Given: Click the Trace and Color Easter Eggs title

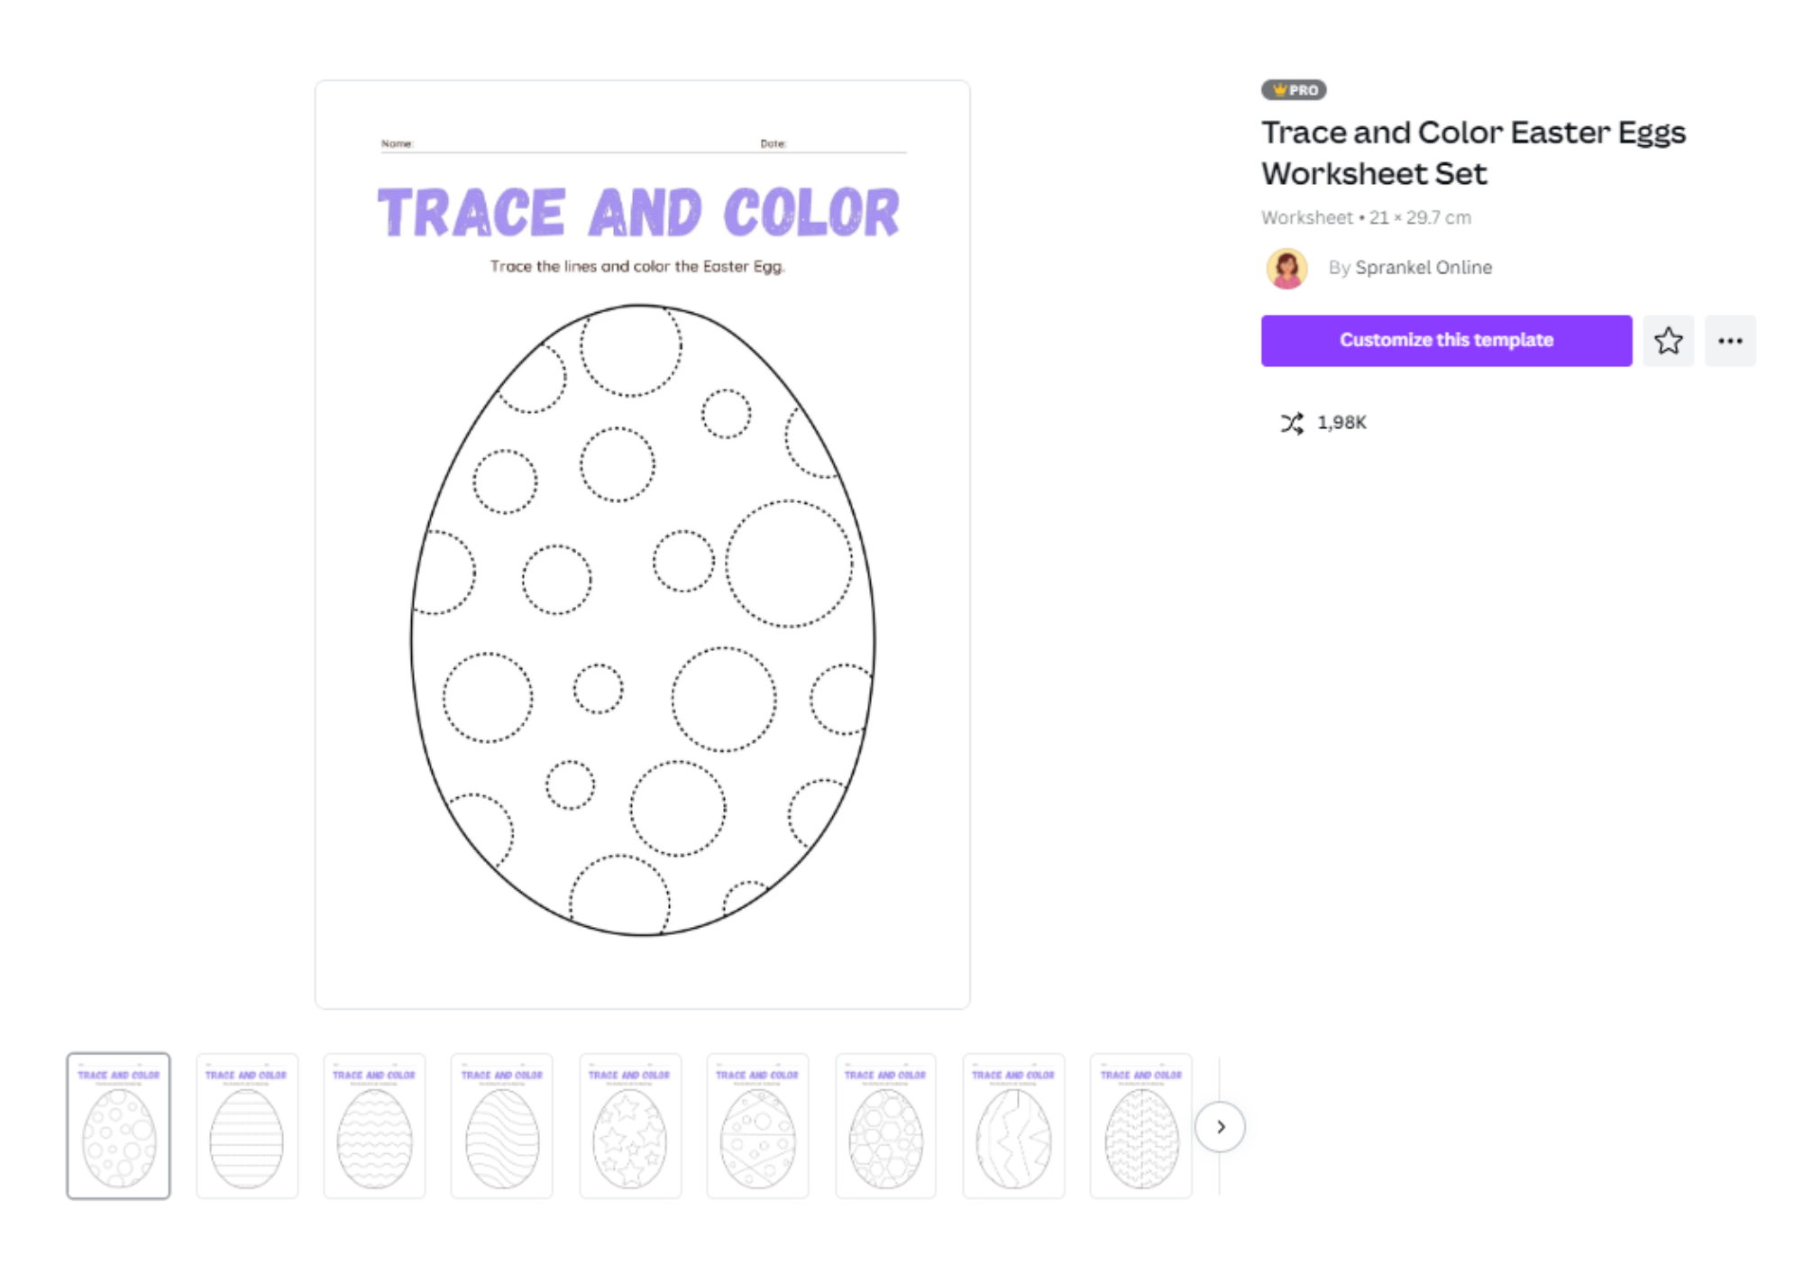Looking at the screenshot, I should [x=1473, y=152].
